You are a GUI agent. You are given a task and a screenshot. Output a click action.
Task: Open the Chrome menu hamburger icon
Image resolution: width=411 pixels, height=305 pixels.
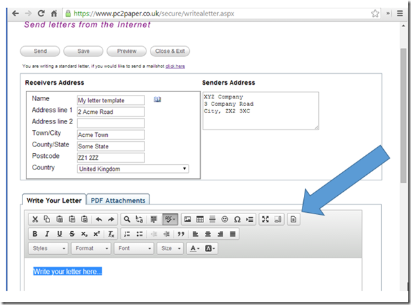click(399, 13)
